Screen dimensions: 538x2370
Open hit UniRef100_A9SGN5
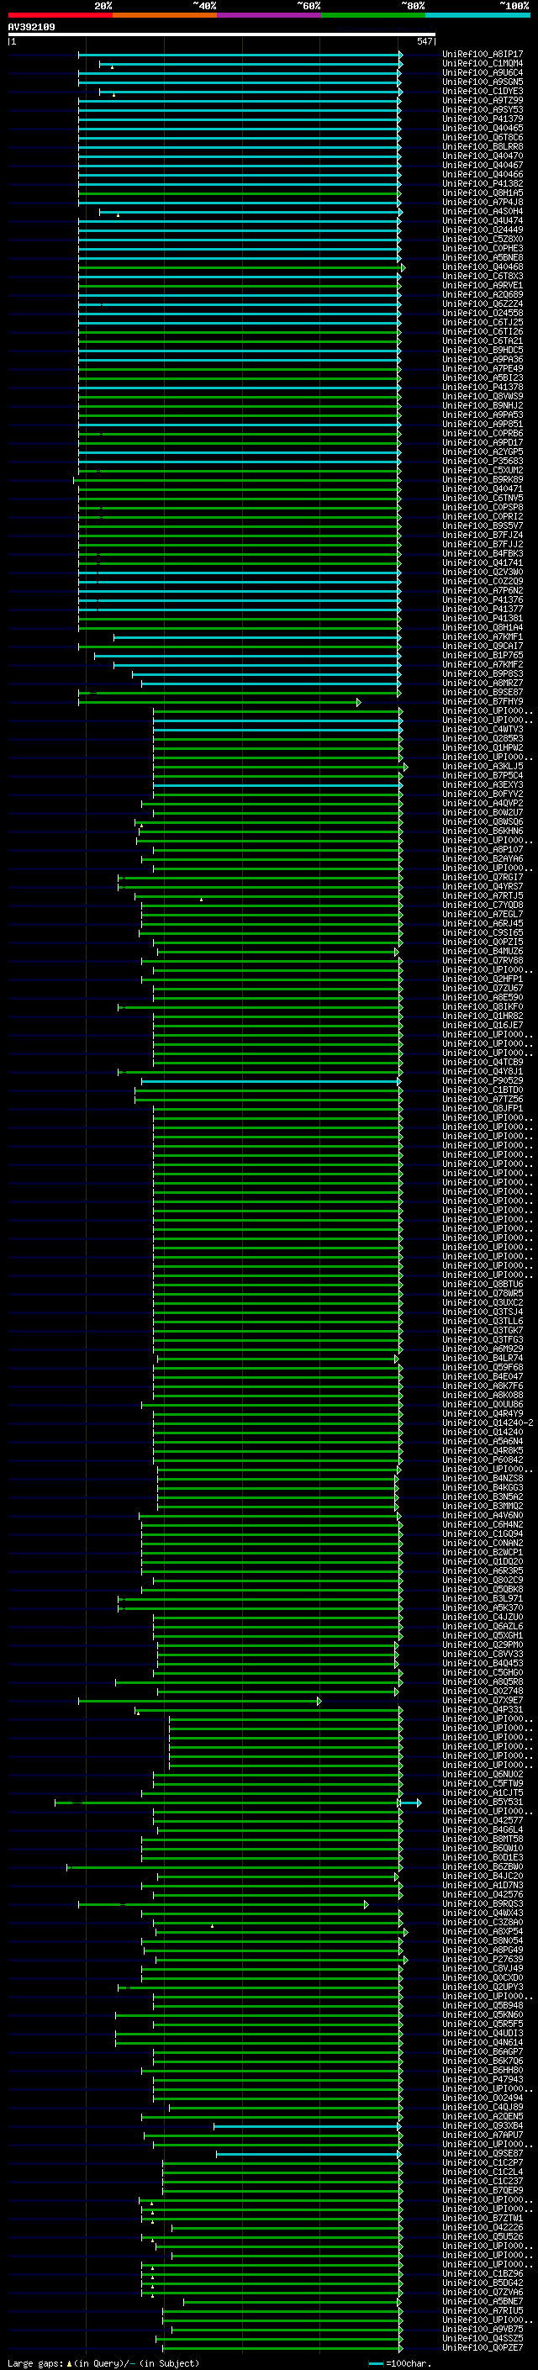(483, 82)
